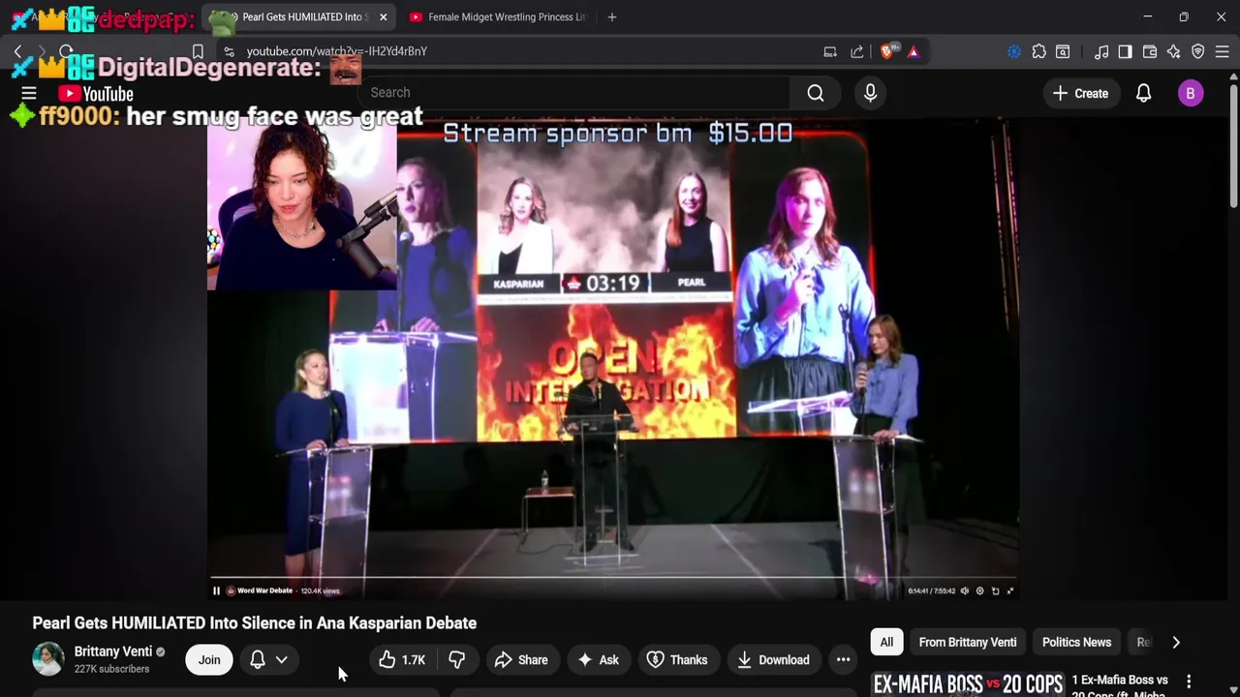This screenshot has width=1240, height=697.
Task: Open Brittany Venti channel avatar
Action: pos(48,659)
